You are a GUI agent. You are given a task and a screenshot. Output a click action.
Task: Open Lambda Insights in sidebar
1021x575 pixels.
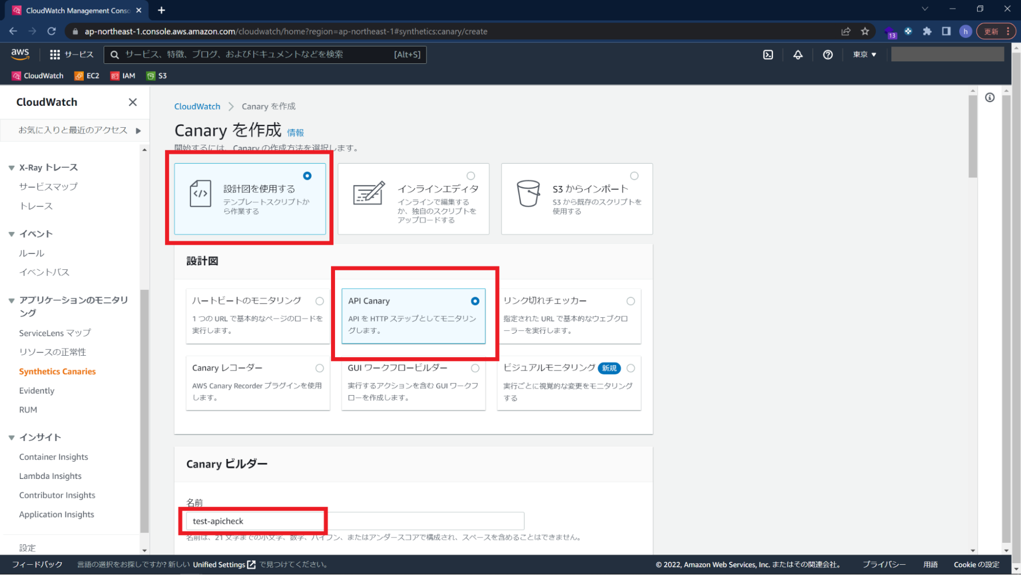coord(50,476)
